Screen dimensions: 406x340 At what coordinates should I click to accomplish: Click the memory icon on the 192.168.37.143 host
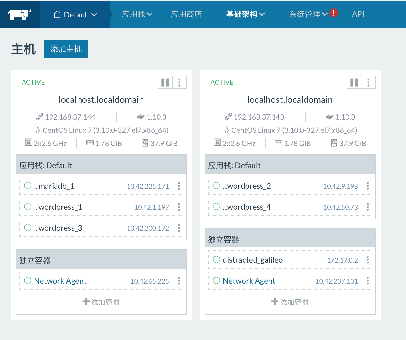click(279, 143)
